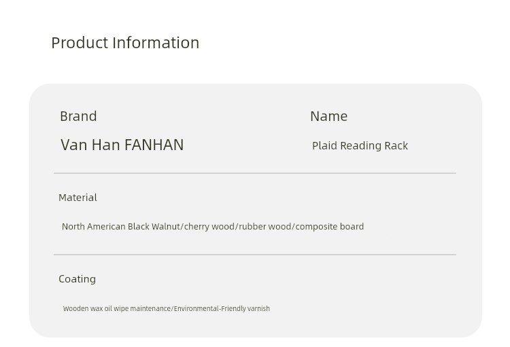
Task: Click Wooden wax oil wipe maintenance text
Action: click(x=117, y=309)
